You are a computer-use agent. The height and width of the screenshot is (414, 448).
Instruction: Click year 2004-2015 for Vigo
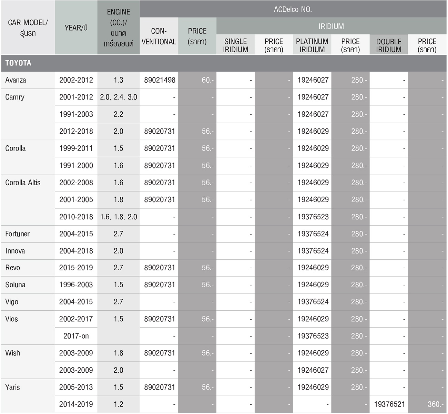point(76,302)
